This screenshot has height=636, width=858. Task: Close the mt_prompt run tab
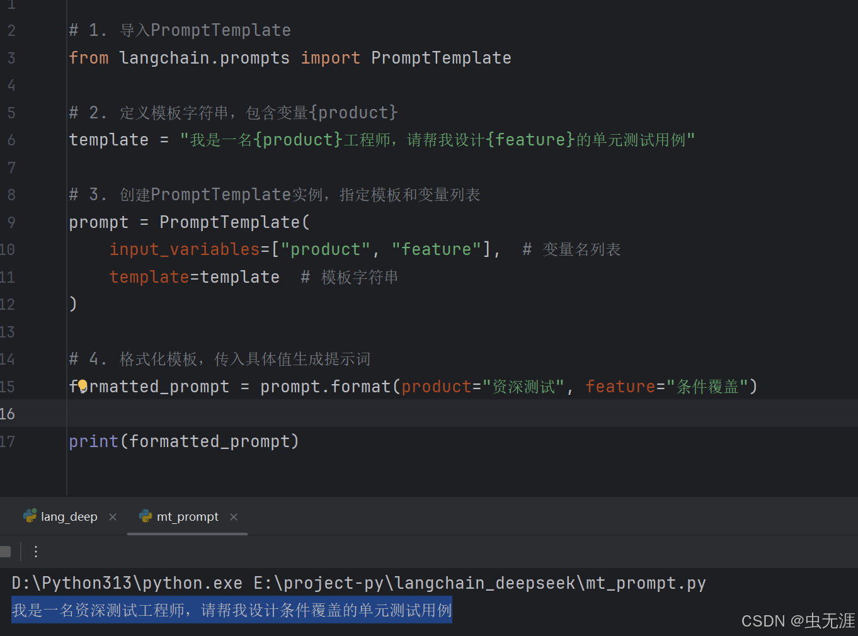pyautogui.click(x=234, y=517)
